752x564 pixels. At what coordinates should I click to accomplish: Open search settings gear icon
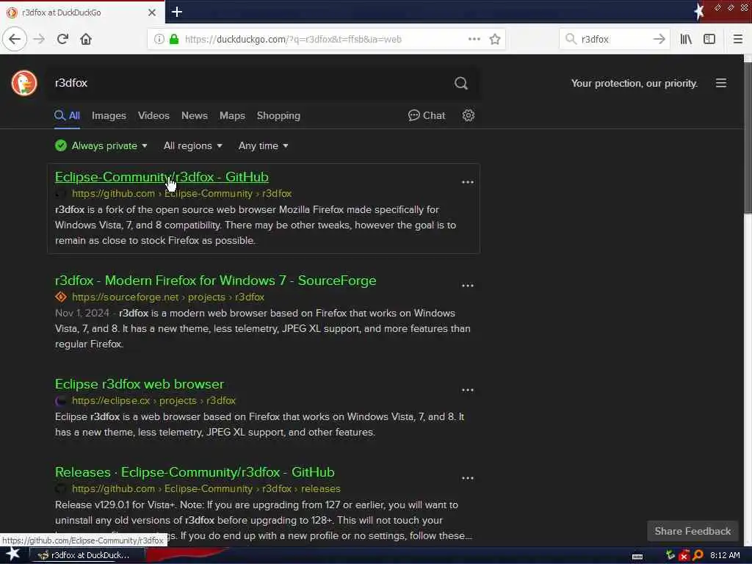(x=468, y=115)
